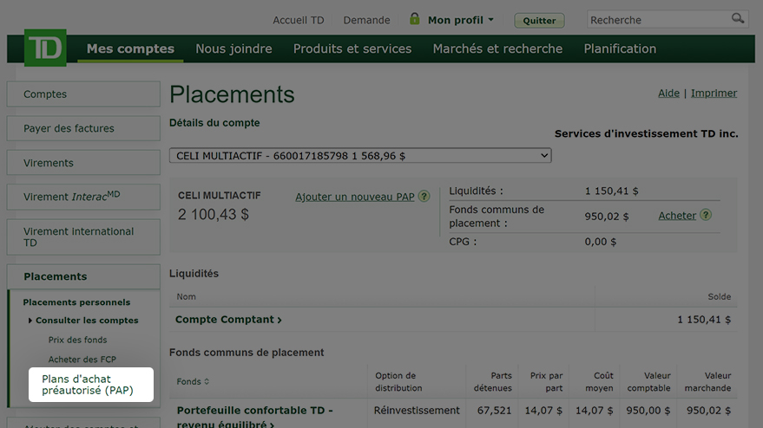Click the Valeur comptable value 950,00 $

(x=648, y=411)
